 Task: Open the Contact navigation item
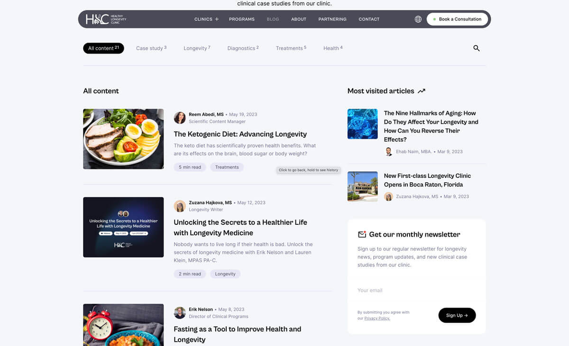point(369,19)
